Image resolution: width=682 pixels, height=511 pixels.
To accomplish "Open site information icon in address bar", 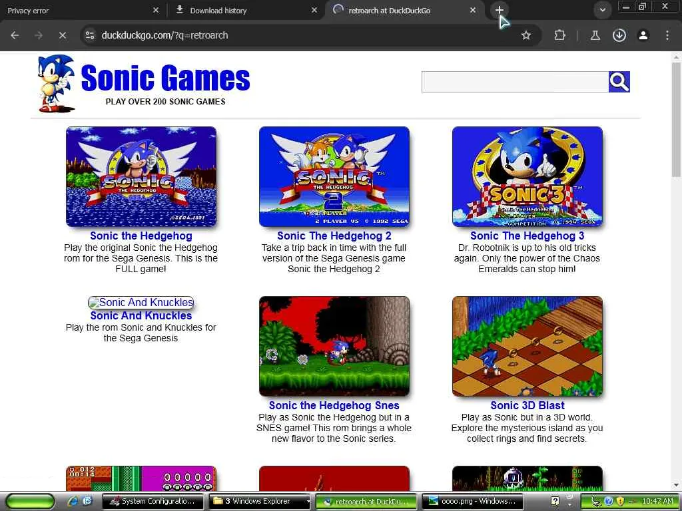I will pyautogui.click(x=90, y=35).
